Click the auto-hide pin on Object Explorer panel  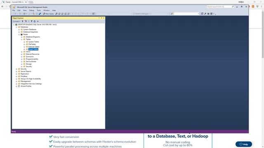pos(101,18)
